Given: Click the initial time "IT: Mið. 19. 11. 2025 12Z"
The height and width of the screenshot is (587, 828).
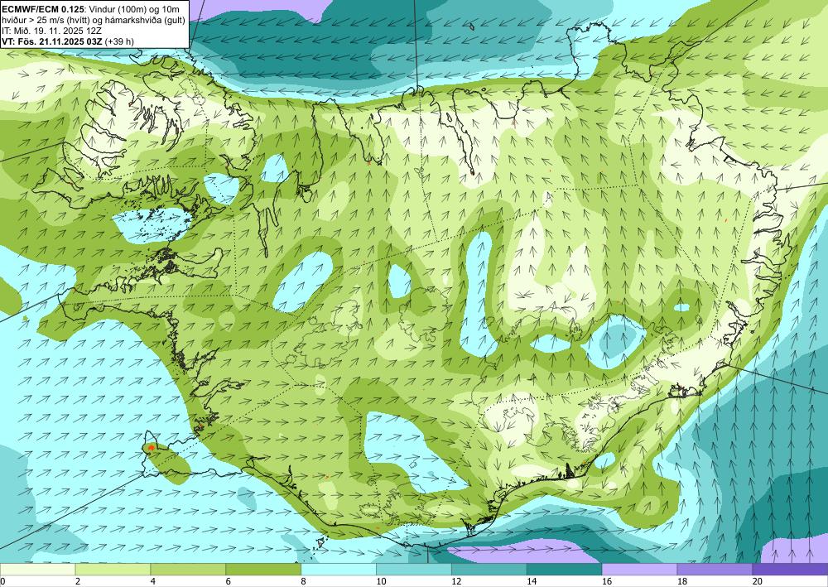Looking at the screenshot, I should tap(51, 31).
